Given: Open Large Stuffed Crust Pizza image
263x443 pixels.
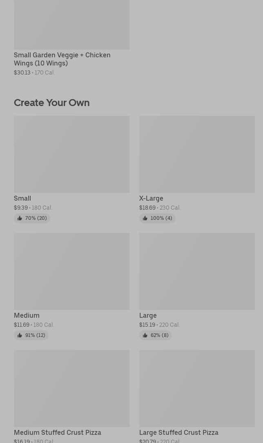Looking at the screenshot, I should point(197,388).
